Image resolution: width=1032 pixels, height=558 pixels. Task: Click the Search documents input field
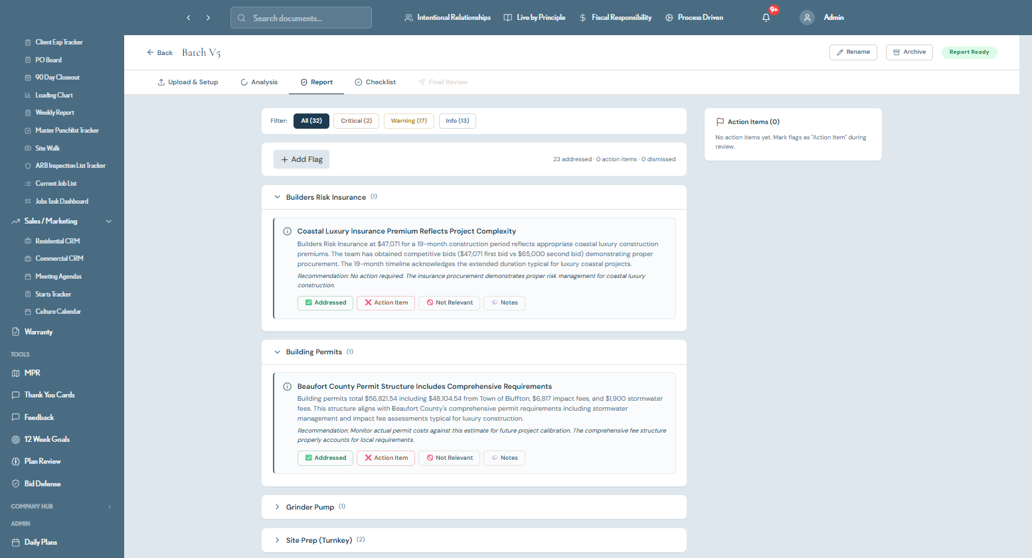(x=301, y=18)
